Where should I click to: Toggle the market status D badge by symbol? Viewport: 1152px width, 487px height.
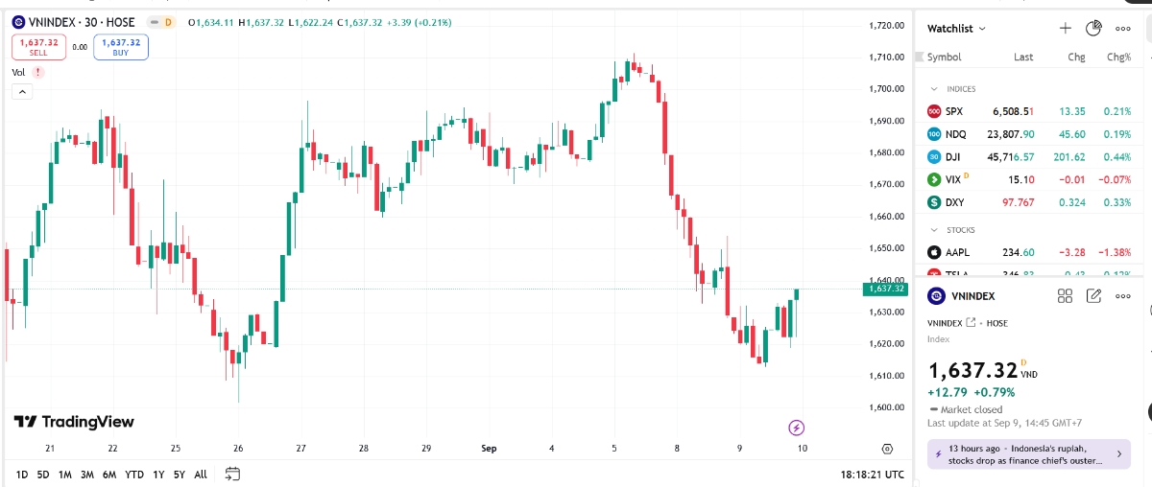pyautogui.click(x=168, y=22)
